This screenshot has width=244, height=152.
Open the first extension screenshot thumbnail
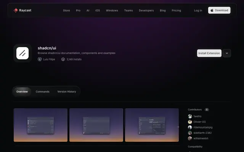click(41, 125)
